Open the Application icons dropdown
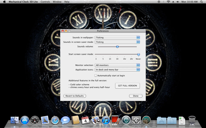 tap(117, 70)
